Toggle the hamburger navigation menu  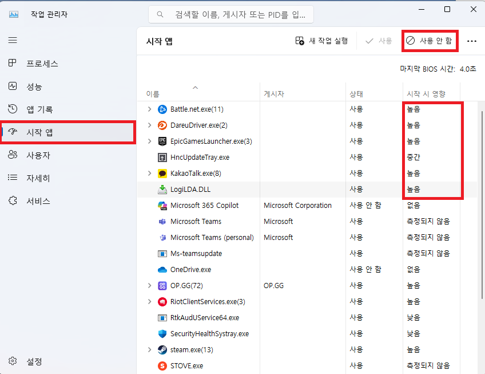13,40
